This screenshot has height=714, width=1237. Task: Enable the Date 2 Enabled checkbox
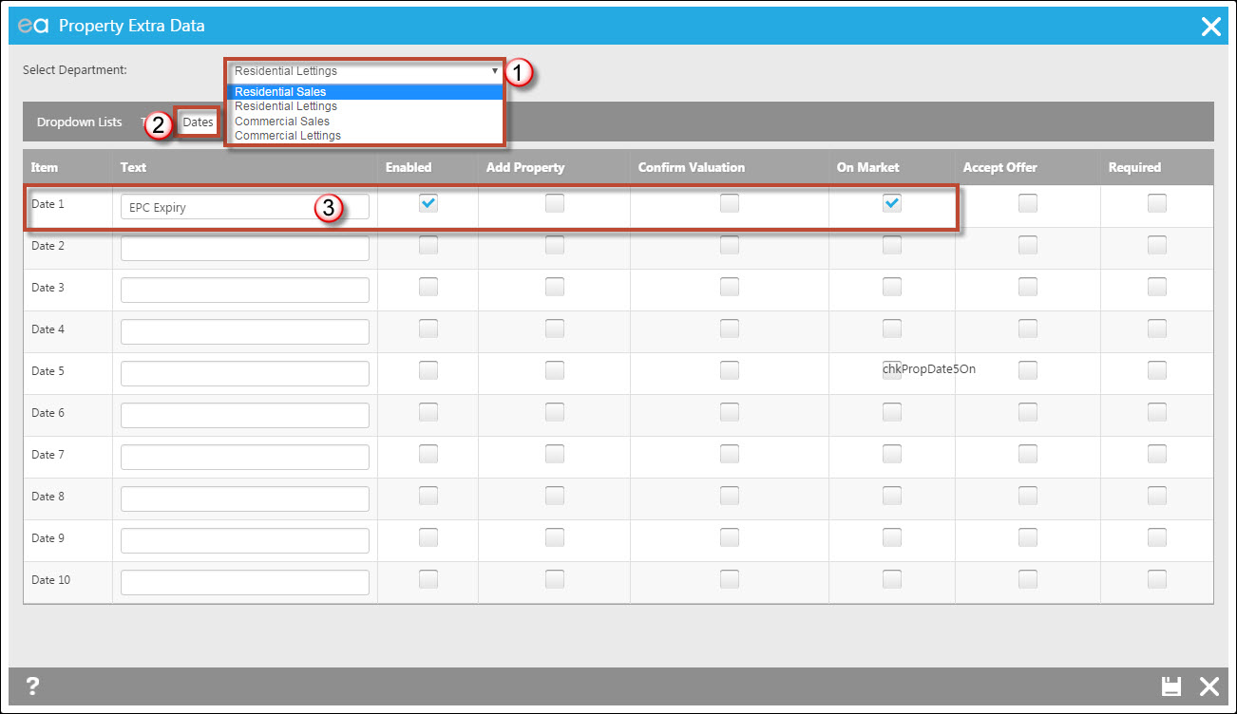428,245
